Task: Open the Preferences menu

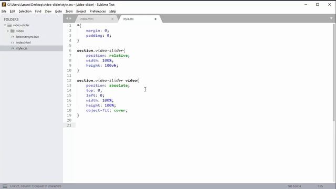Action: click(x=98, y=12)
